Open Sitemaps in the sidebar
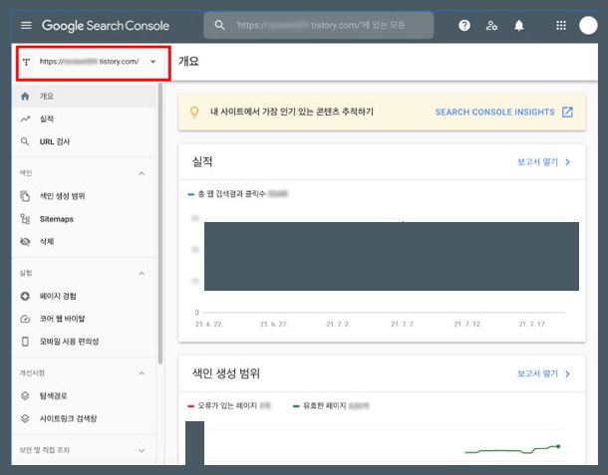This screenshot has width=608, height=475. [x=84, y=219]
